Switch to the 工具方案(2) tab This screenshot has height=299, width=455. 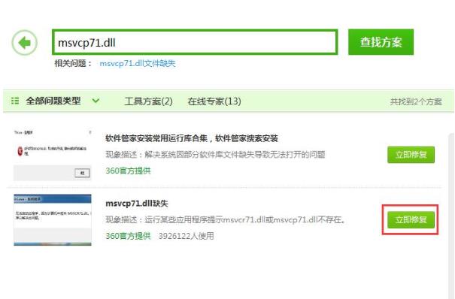[x=148, y=101]
